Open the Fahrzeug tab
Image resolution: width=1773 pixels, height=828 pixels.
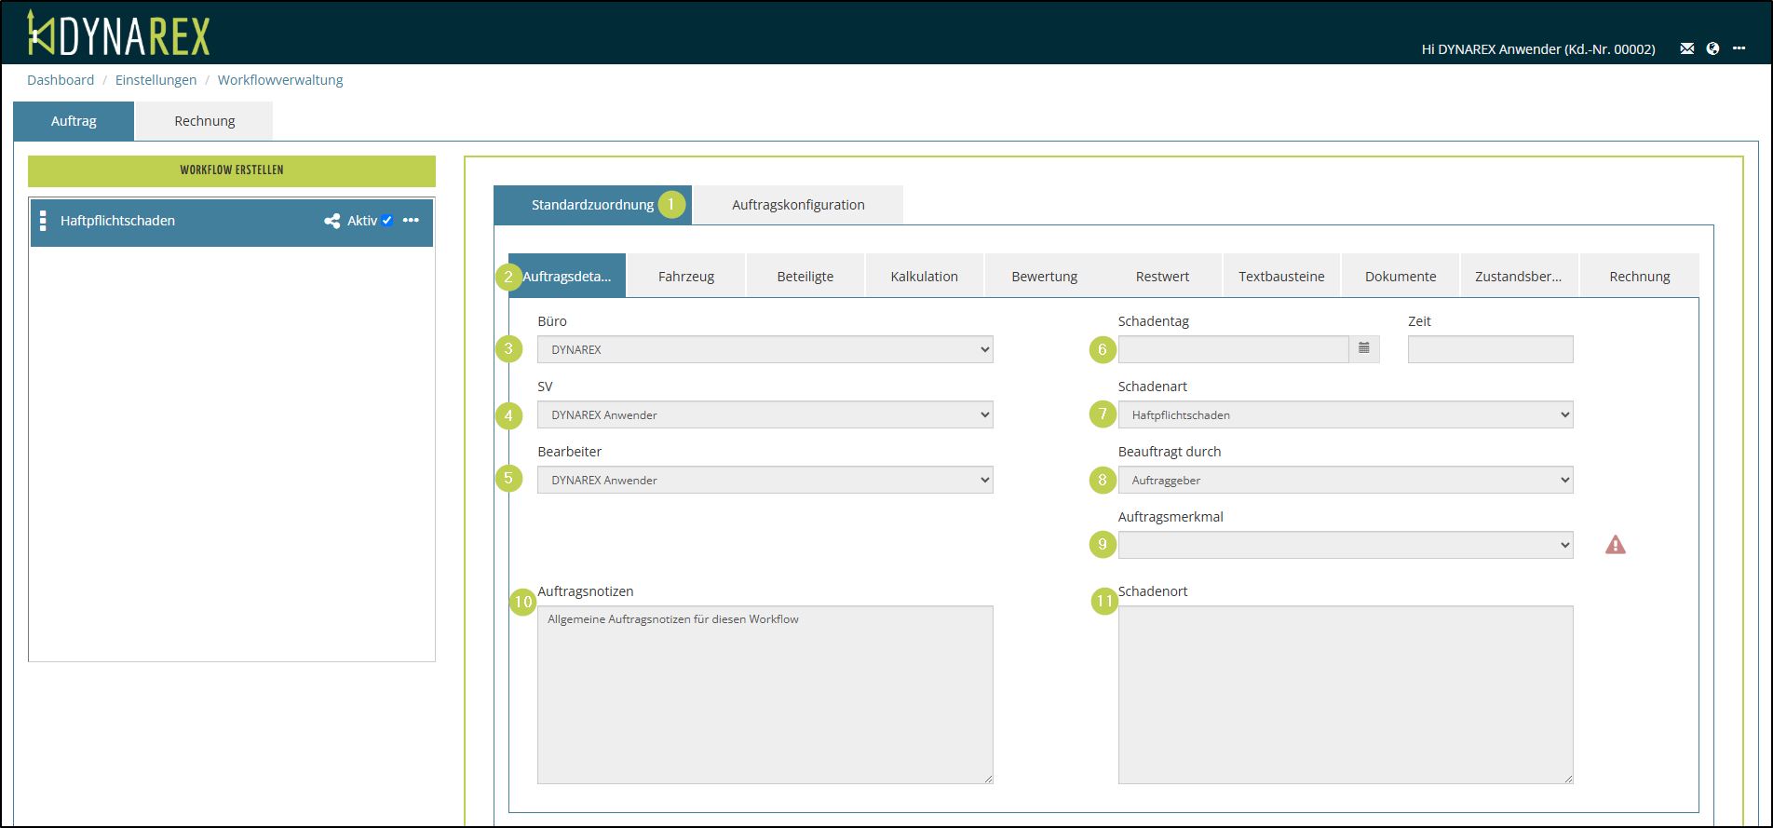[x=685, y=277]
